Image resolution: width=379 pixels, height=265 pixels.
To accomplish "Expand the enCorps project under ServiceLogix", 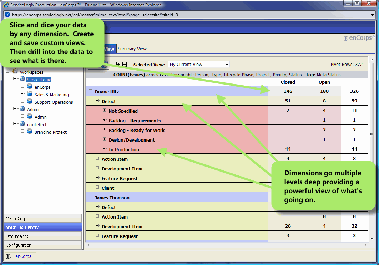I will point(22,86).
